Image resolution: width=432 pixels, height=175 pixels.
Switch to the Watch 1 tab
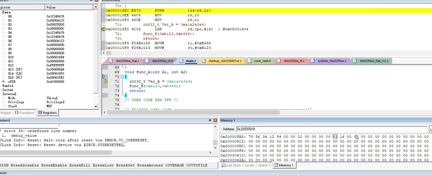(264, 165)
